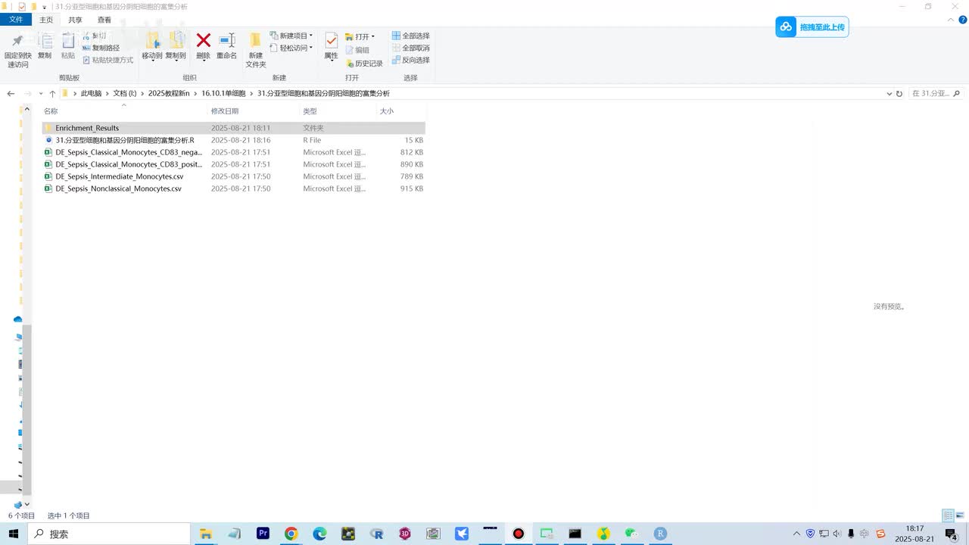This screenshot has height=545, width=969.
Task: Open the Copy to (复制到) menu
Action: point(176,46)
